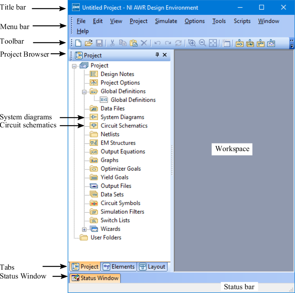This screenshot has height=293, width=295.
Task: Expand the Wizards tree node
Action: pyautogui.click(x=84, y=230)
